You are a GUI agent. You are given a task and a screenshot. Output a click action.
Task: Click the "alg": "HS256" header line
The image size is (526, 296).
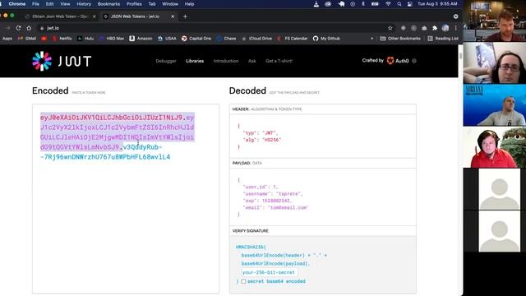point(261,140)
